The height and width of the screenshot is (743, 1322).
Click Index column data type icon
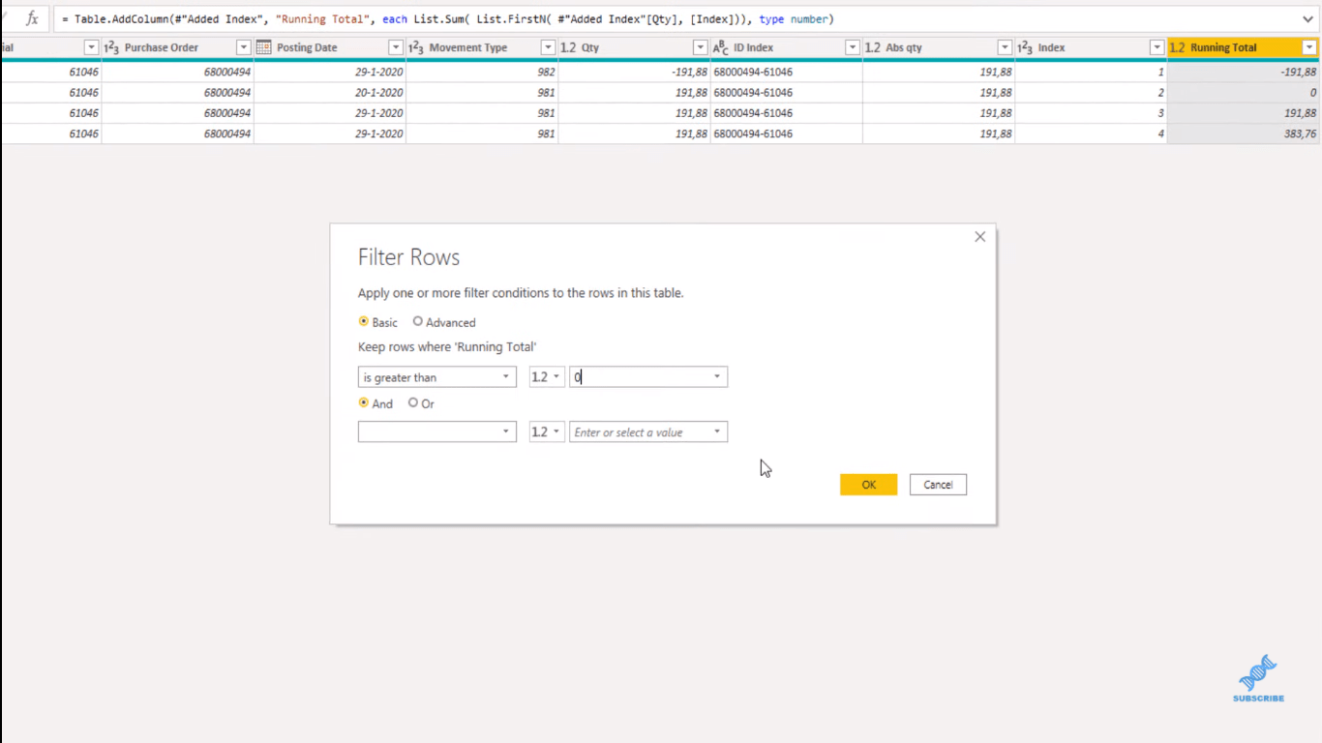(1025, 47)
